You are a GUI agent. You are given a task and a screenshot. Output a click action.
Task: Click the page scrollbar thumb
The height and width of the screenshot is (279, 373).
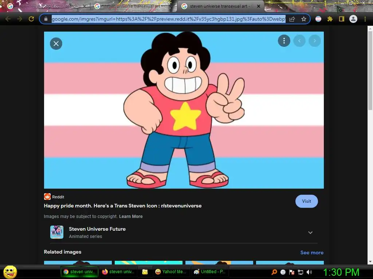(x=370, y=70)
